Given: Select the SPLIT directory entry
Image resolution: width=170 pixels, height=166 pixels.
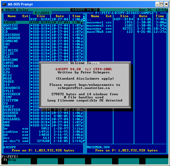Looking at the screenshot, I should [x=21, y=91].
